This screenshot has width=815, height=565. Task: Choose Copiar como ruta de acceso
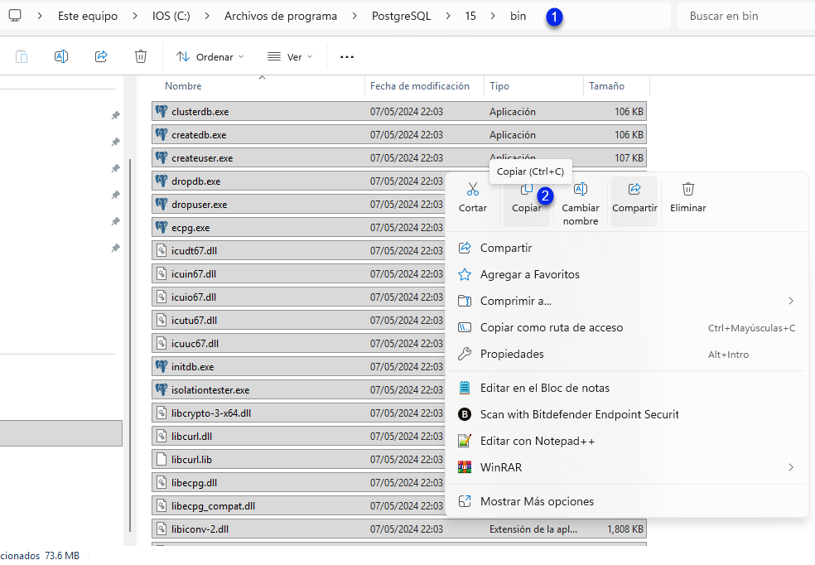pos(626,327)
